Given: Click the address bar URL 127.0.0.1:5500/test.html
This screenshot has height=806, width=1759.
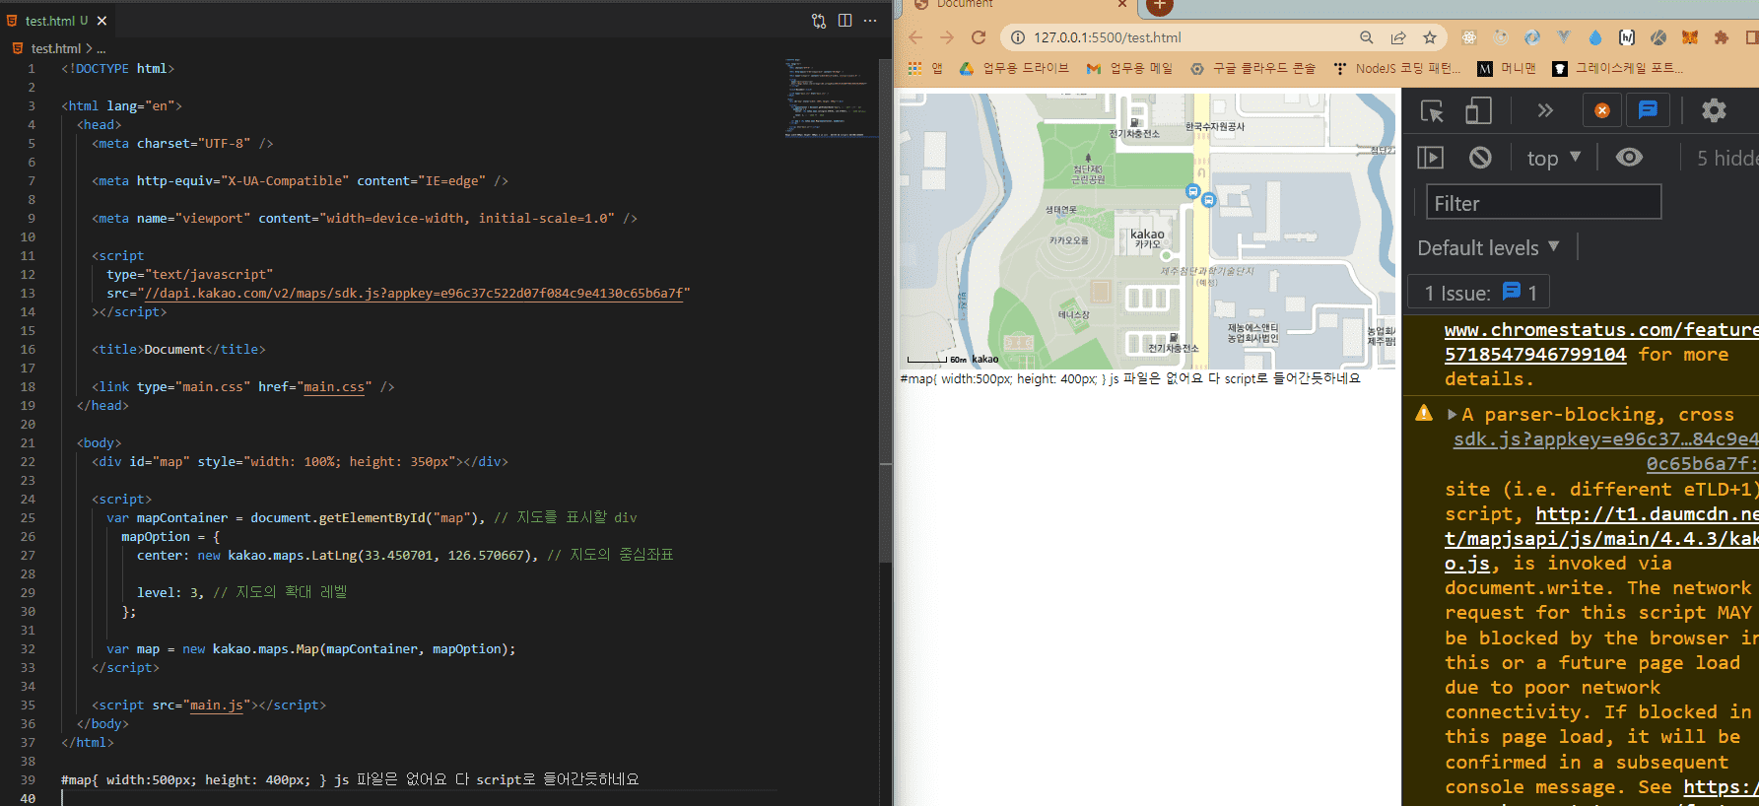Looking at the screenshot, I should (x=1107, y=37).
